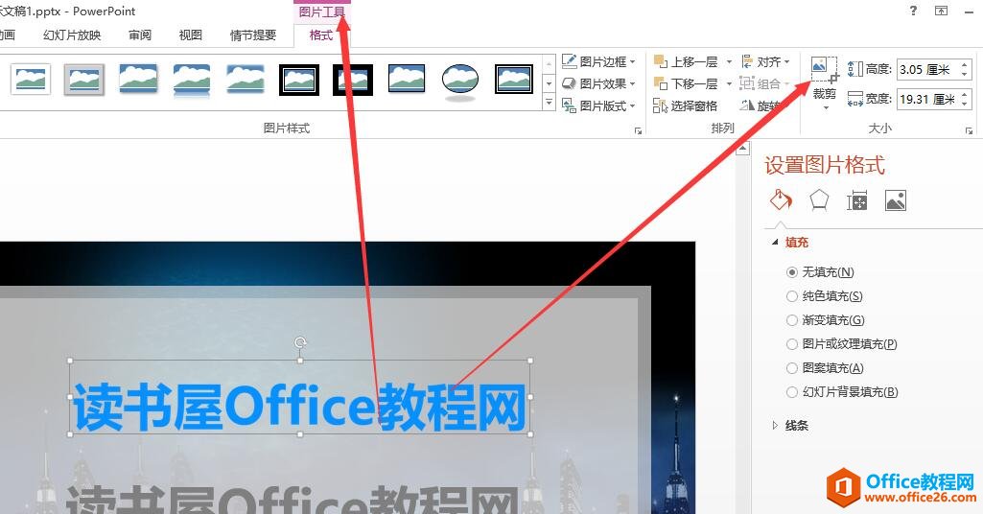Switch to the 格式 Format tab
The width and height of the screenshot is (983, 514).
click(x=321, y=35)
